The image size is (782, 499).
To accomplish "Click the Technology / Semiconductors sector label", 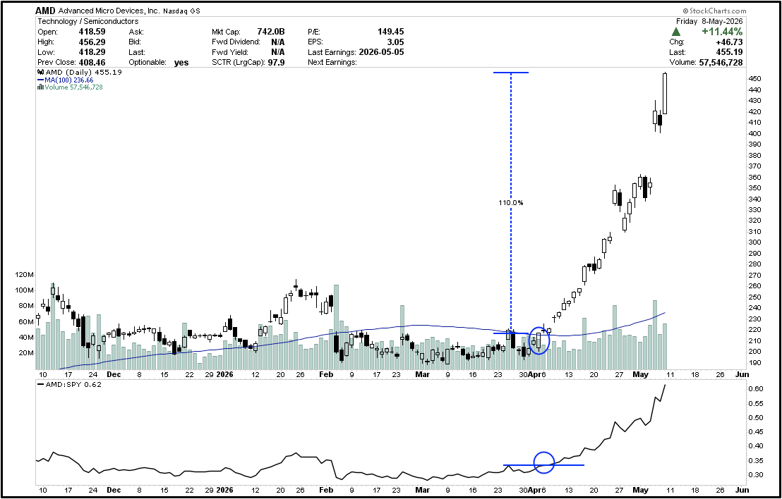I will 88,21.
